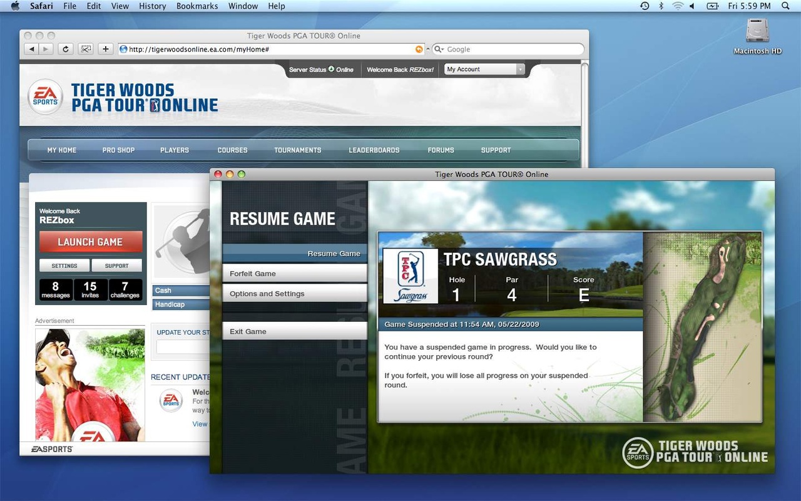Click the Wi-Fi status menu icon
Screen dimensions: 801x501
click(x=677, y=6)
